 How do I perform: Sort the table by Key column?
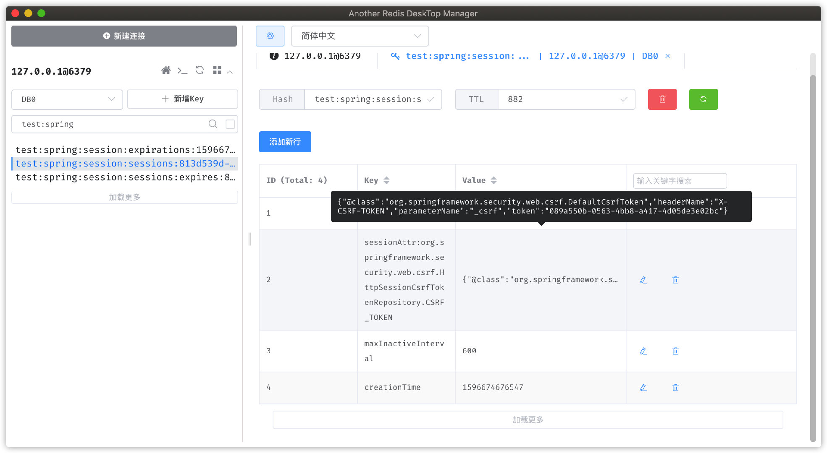(386, 180)
